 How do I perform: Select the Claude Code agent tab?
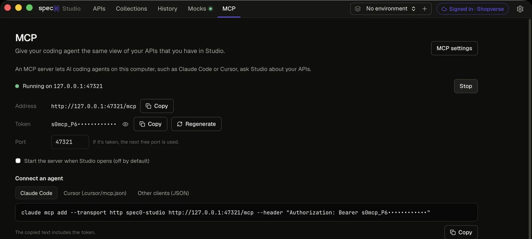click(36, 193)
